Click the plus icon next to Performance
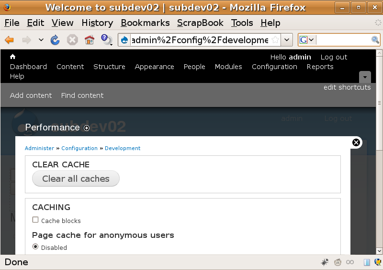Viewport: 383px width, 270px height. (x=87, y=128)
